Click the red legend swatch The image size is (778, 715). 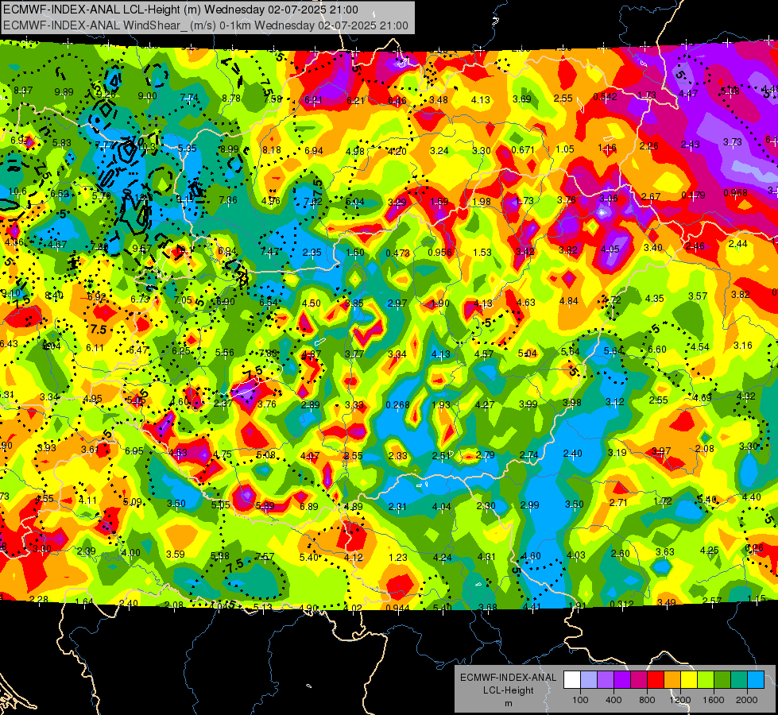[656, 680]
